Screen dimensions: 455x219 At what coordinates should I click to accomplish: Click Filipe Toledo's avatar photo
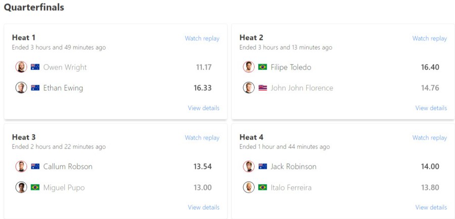tap(249, 67)
